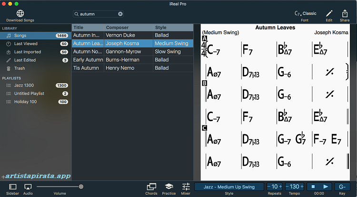The image size is (357, 197).
Task: Increase Tempo with the plus button
Action: 301,187
